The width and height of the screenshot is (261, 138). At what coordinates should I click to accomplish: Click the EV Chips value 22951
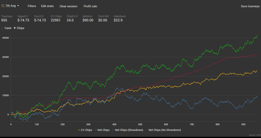[x=56, y=20]
